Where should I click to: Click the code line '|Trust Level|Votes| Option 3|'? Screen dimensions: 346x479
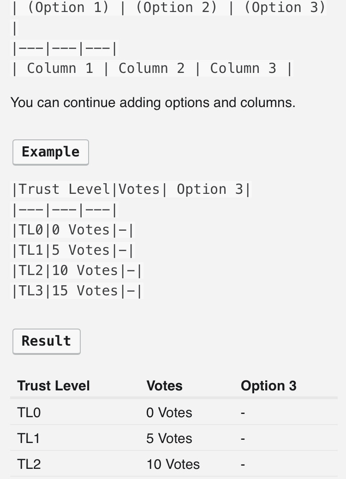(x=131, y=189)
